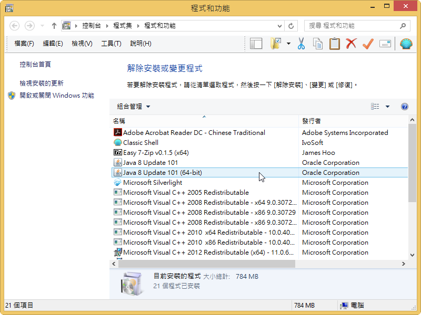The width and height of the screenshot is (421, 315).
Task: Click the vertical scrollbar down arrow
Action: pos(412,255)
